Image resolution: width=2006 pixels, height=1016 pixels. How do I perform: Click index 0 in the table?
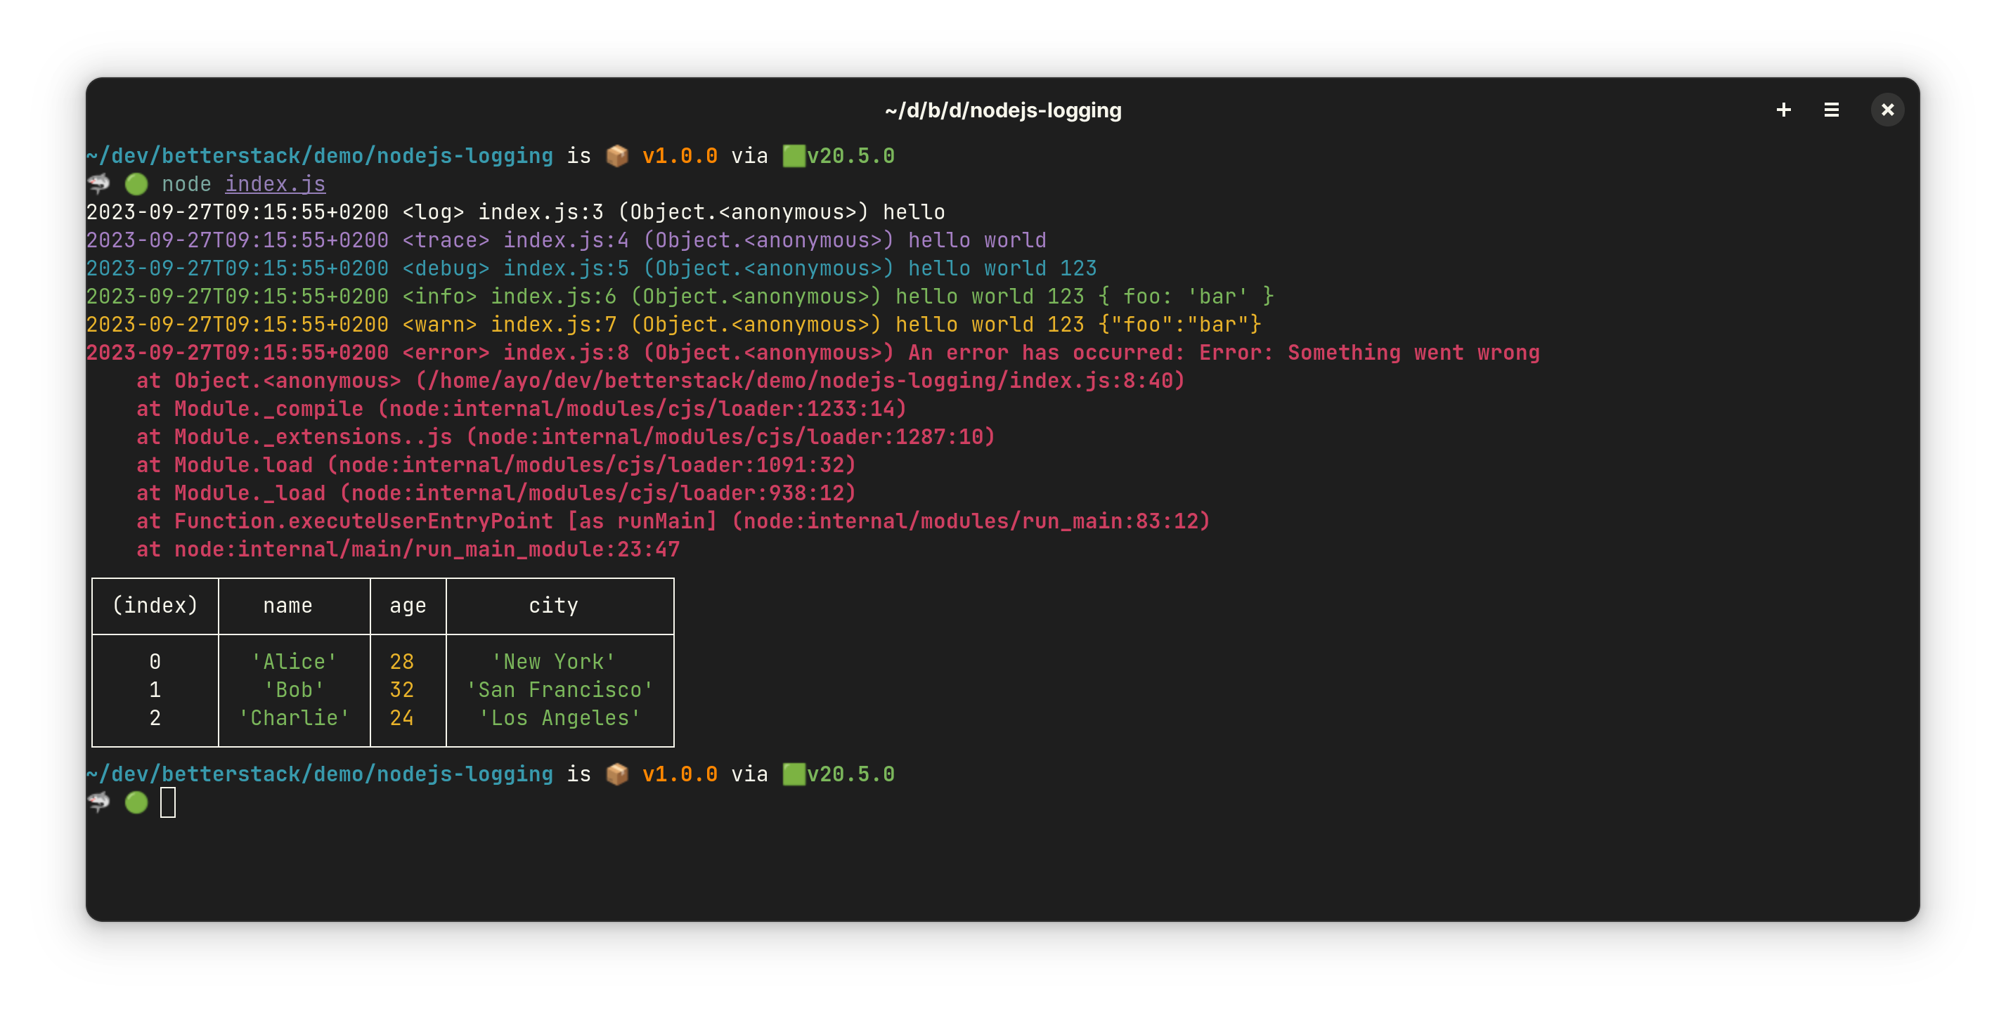pyautogui.click(x=155, y=661)
